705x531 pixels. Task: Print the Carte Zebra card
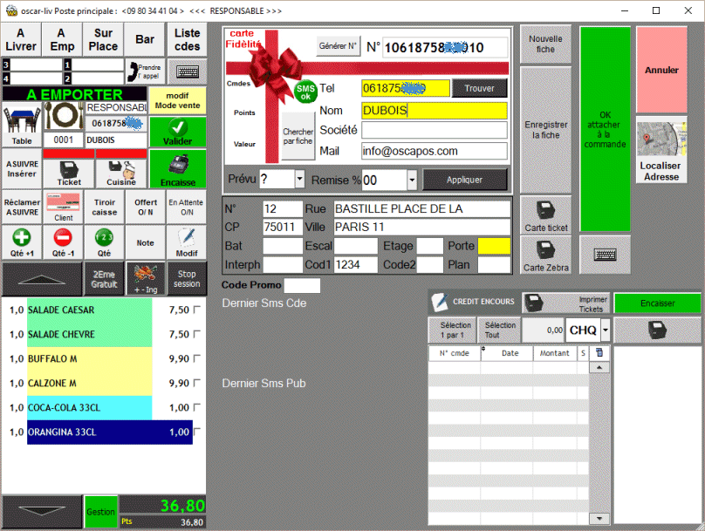(546, 256)
